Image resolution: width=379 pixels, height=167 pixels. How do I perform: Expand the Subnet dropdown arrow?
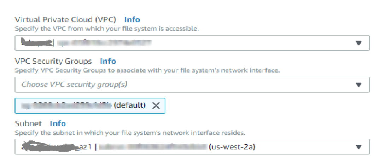tap(358, 147)
